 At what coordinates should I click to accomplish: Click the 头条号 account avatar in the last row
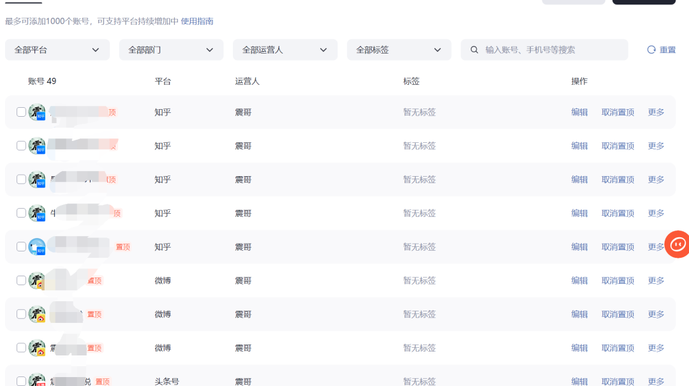point(36,380)
